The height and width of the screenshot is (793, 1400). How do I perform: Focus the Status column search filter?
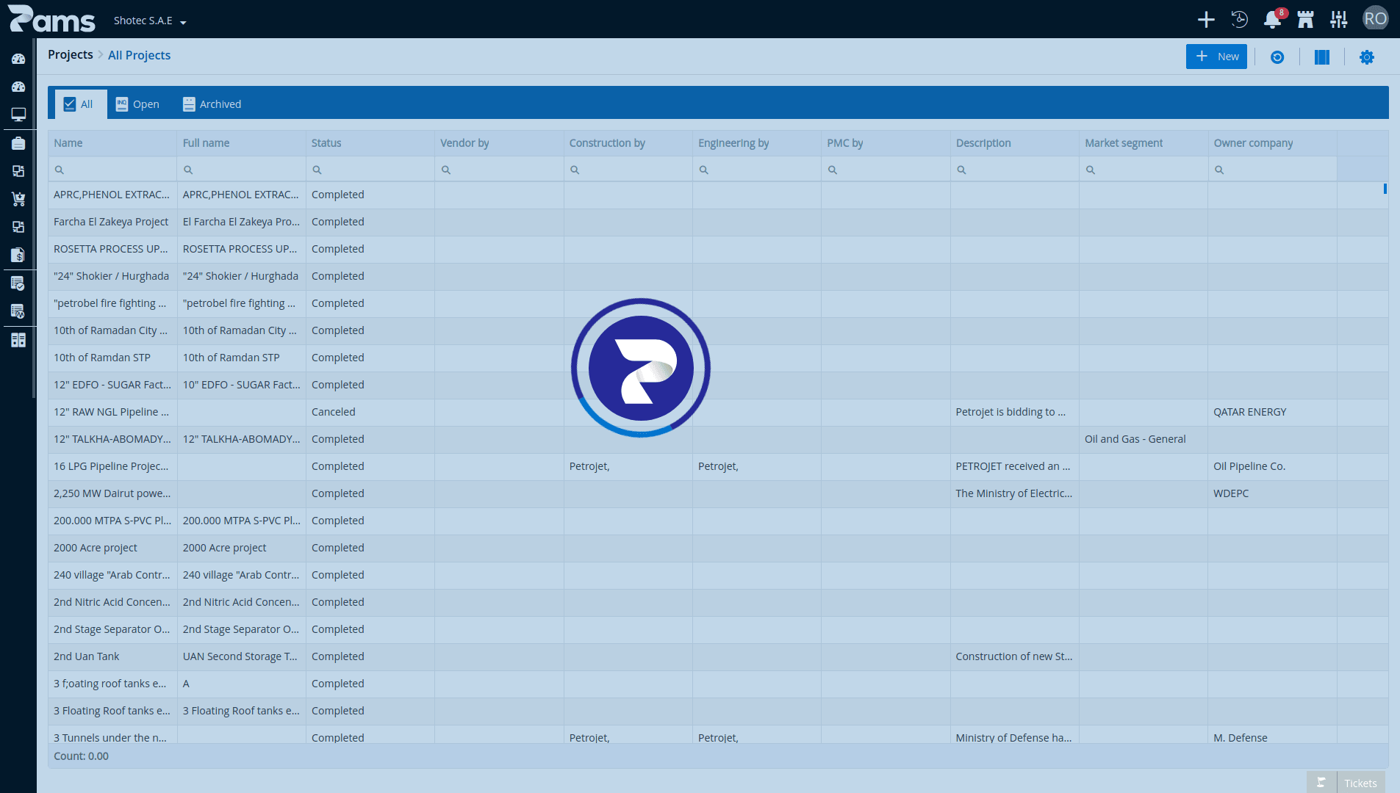[x=370, y=170]
